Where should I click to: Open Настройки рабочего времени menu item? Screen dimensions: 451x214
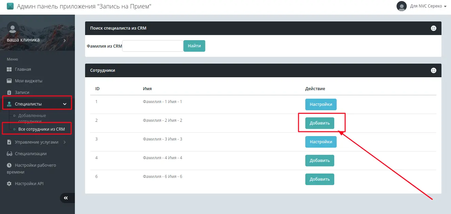[x=35, y=165]
